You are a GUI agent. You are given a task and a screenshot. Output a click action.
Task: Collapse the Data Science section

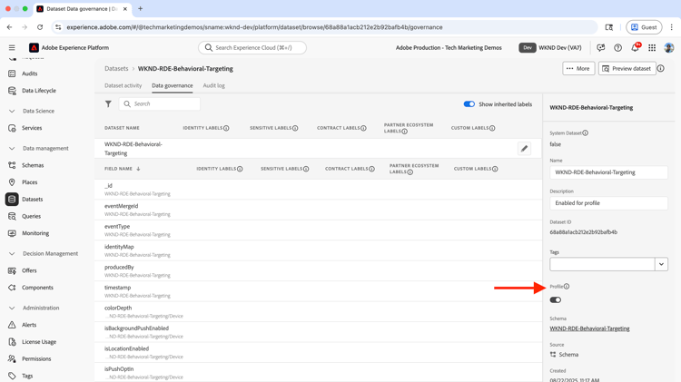click(x=12, y=111)
